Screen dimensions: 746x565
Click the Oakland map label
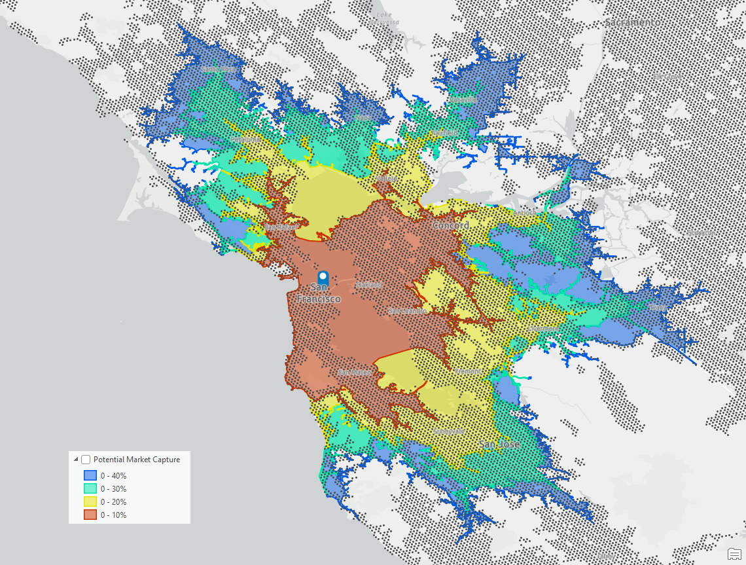[x=369, y=285]
